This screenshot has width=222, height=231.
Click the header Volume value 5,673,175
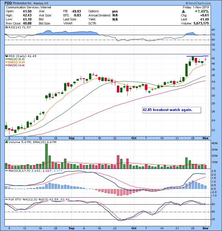click(x=201, y=23)
